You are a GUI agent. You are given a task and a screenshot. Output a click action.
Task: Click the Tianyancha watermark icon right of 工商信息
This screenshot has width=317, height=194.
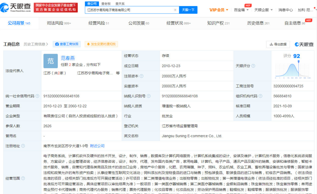297,44
